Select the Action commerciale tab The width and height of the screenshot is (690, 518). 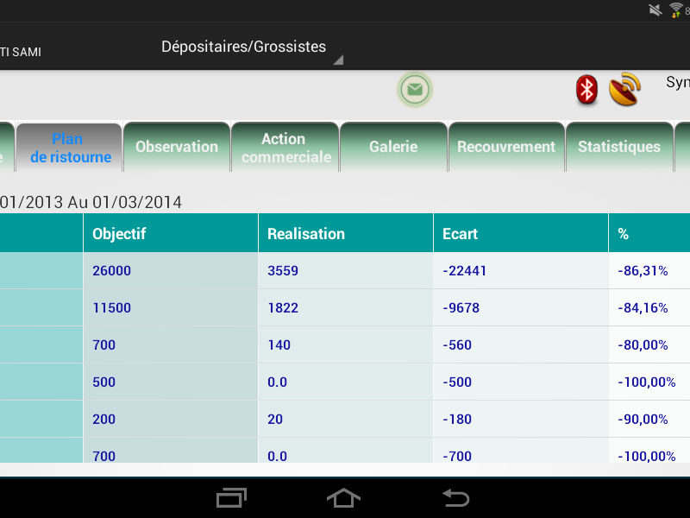tap(285, 148)
